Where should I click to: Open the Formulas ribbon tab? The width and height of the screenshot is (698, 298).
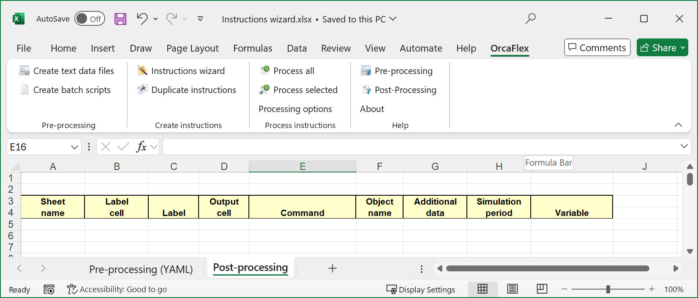[253, 48]
